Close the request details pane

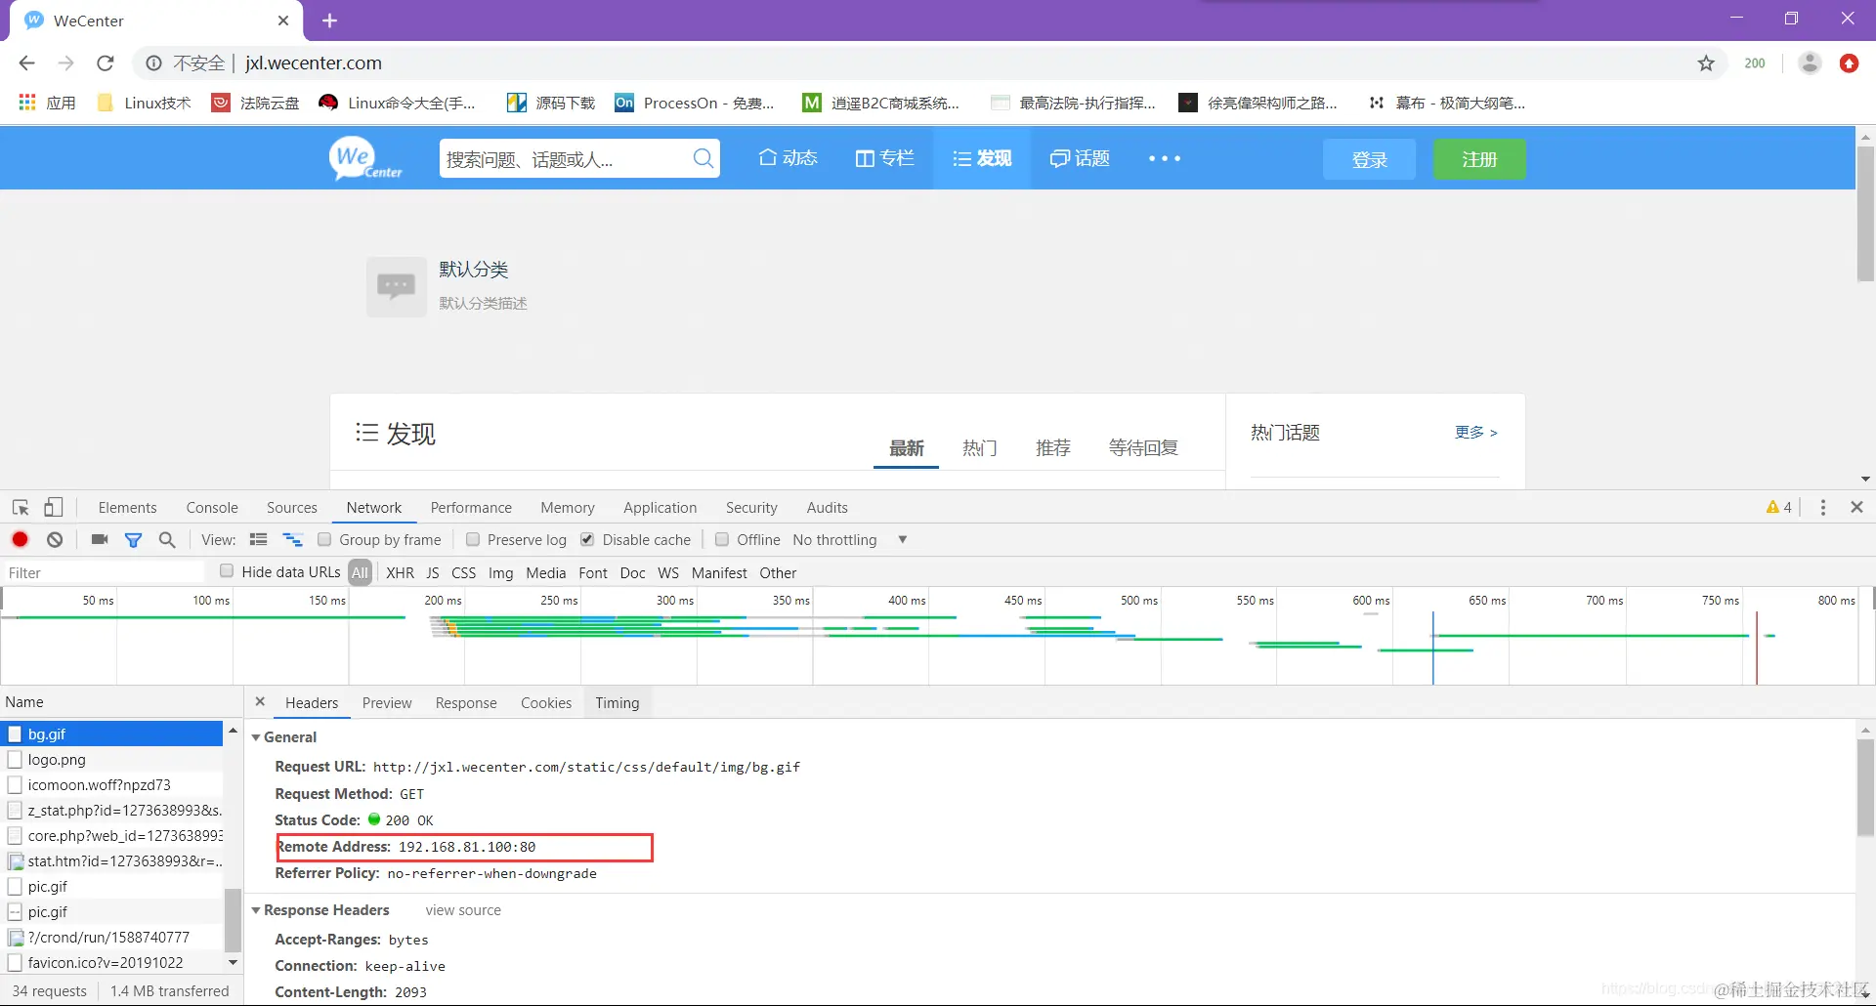(260, 701)
